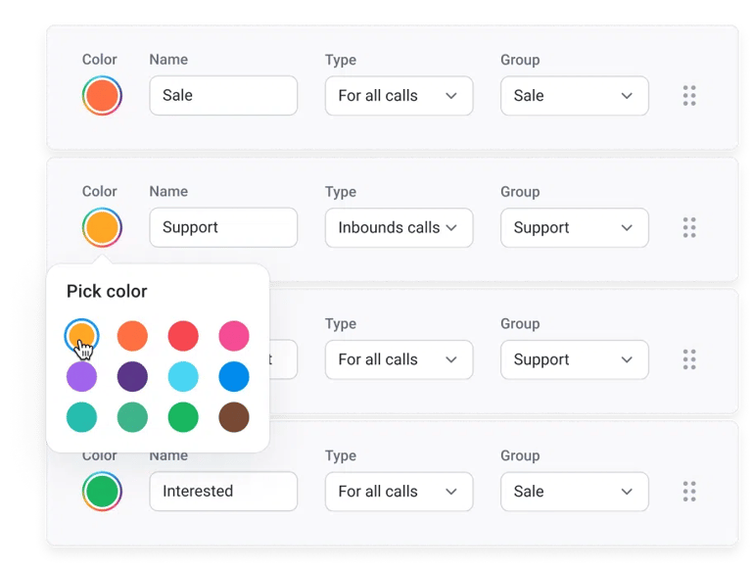Pick the amber color in the Pick color palette
The height and width of the screenshot is (569, 752).
click(81, 336)
